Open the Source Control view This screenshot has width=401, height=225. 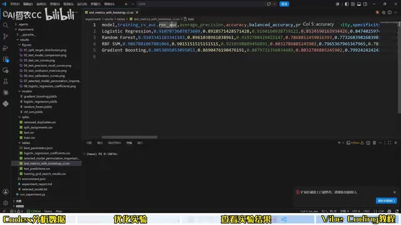(x=6, y=36)
